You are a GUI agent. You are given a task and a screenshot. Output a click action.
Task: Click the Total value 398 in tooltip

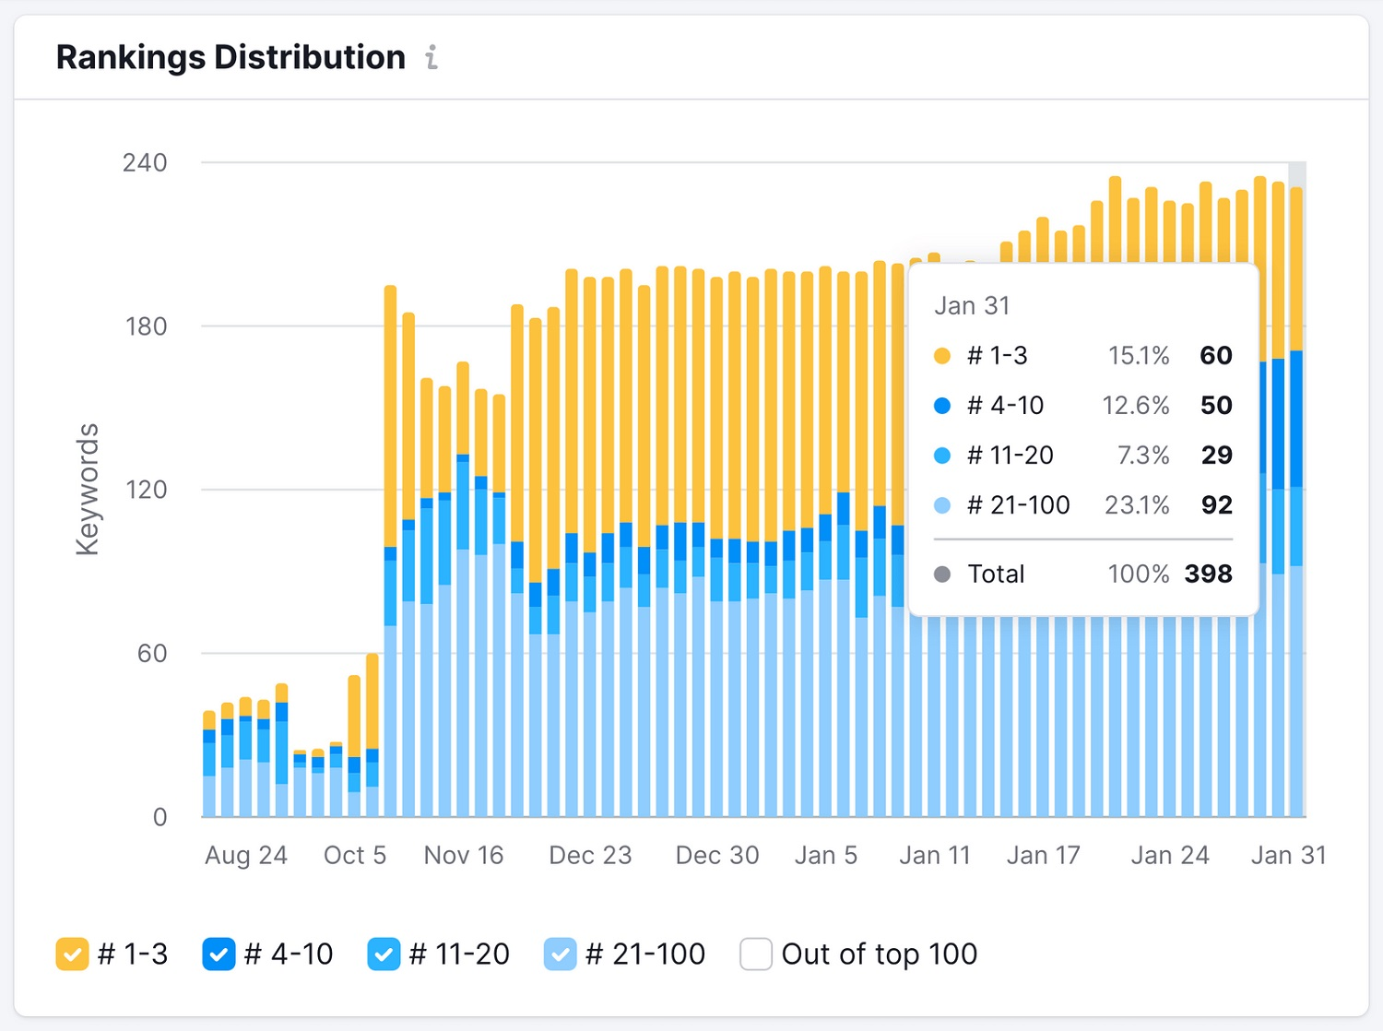click(x=1208, y=574)
